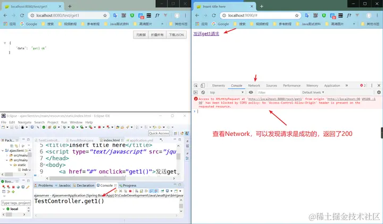Open the Eclipse Navigate menu

(24, 122)
